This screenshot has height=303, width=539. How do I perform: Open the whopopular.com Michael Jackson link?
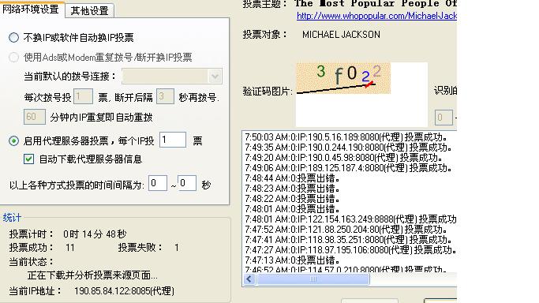[376, 16]
